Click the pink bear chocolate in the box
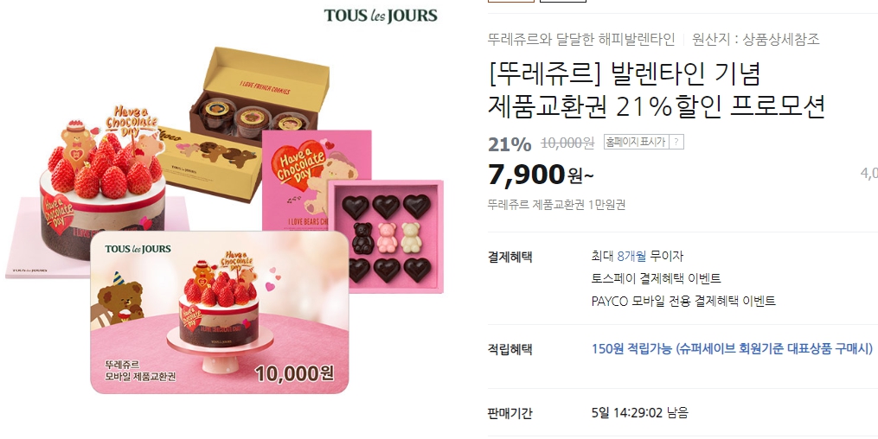Viewport: 878px width, 439px height. coord(387,237)
